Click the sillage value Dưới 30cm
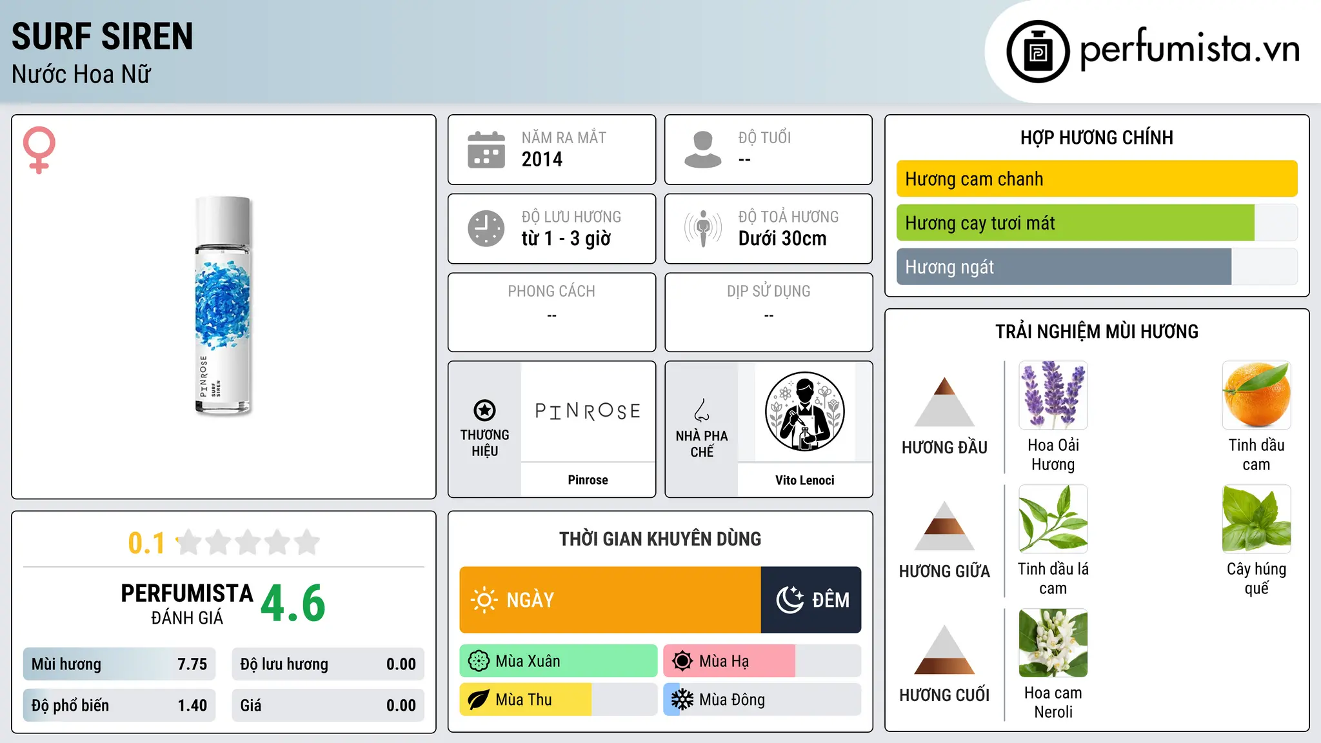The image size is (1321, 743). click(x=782, y=239)
